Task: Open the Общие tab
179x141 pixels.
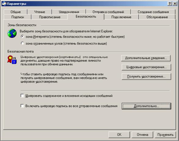Action: 16,12
